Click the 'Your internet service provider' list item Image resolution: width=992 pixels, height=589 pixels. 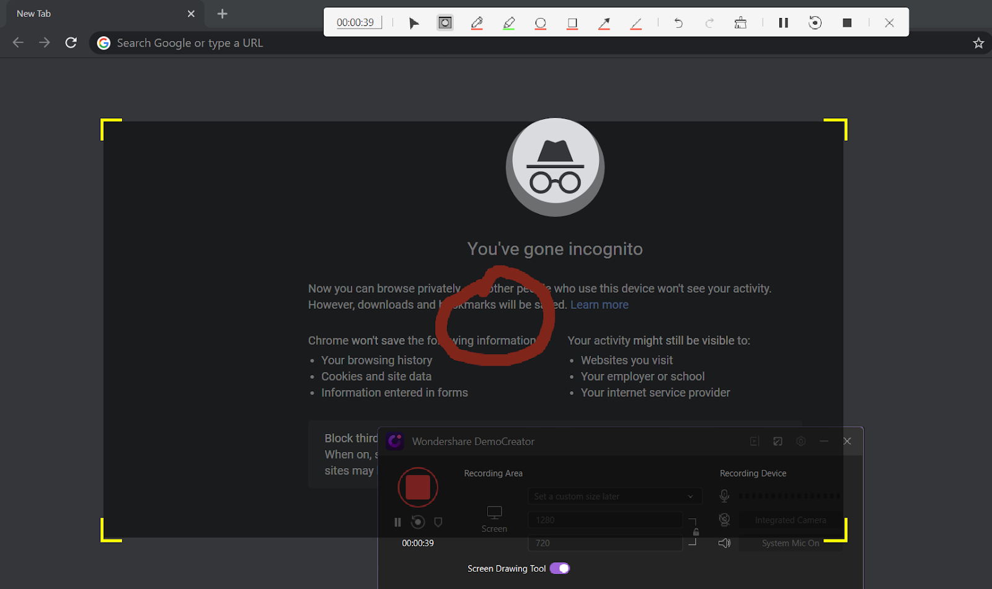point(655,392)
